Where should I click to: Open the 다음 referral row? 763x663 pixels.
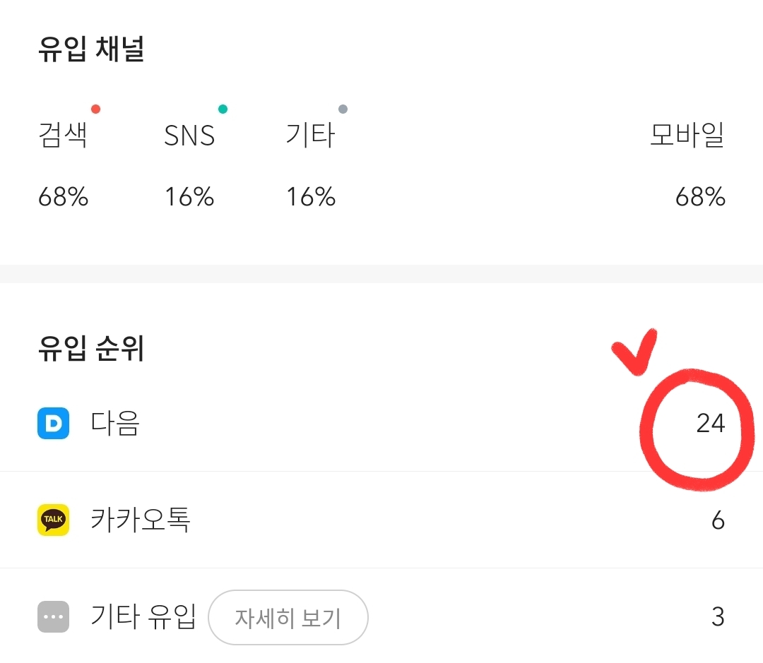(x=381, y=423)
